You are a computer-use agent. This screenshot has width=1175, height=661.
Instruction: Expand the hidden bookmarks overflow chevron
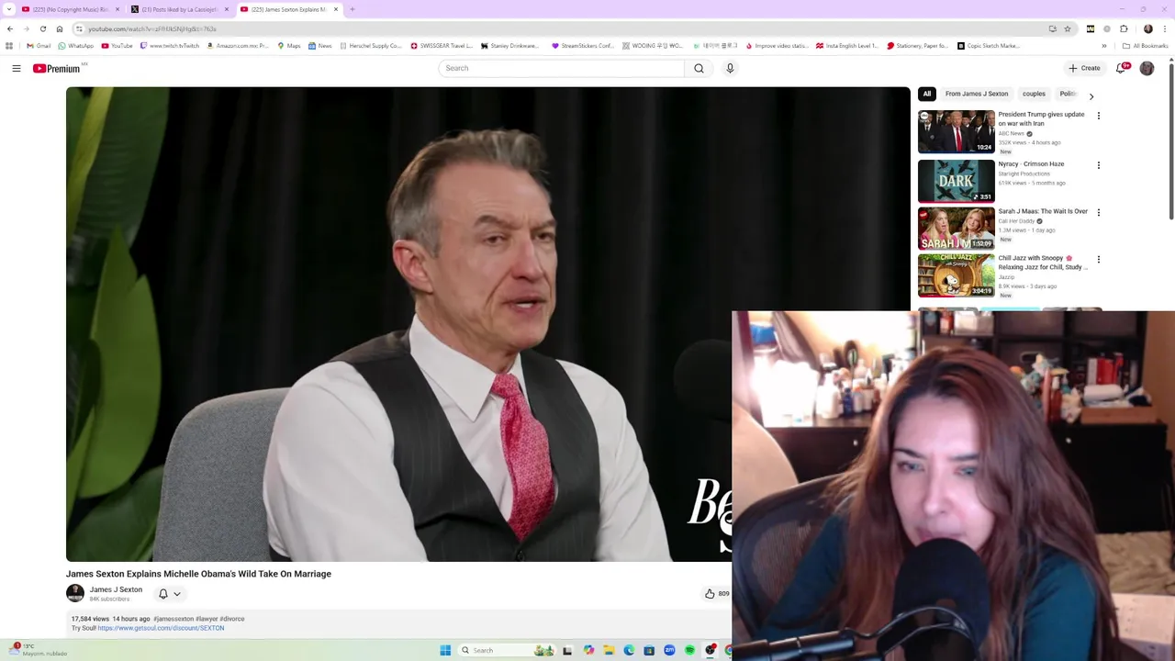tap(1104, 45)
